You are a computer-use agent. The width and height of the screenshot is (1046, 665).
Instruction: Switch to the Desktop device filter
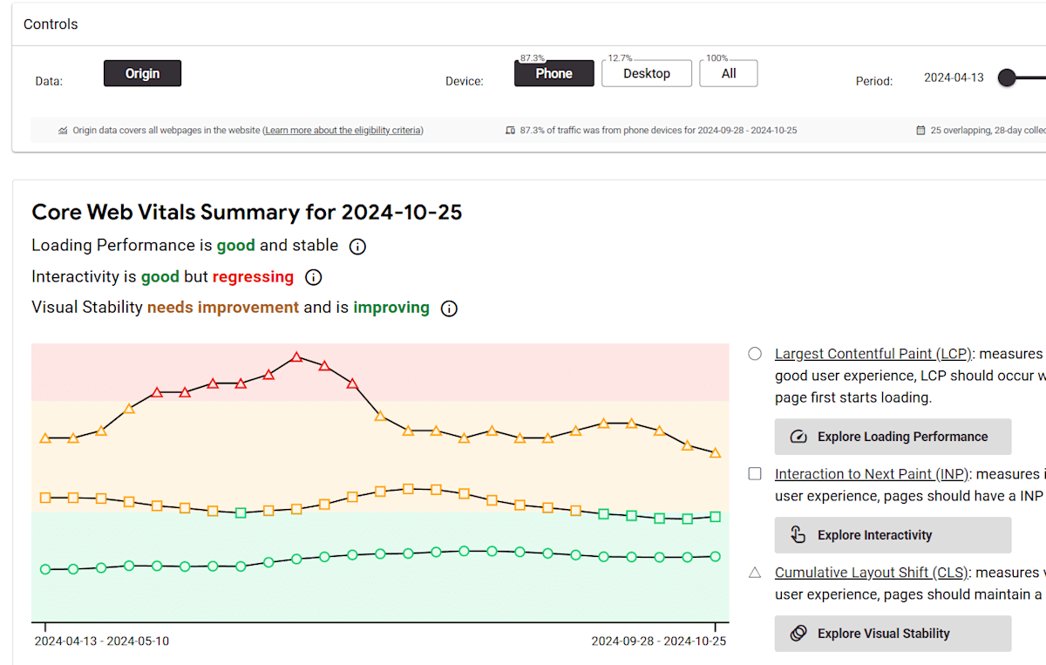(x=647, y=74)
